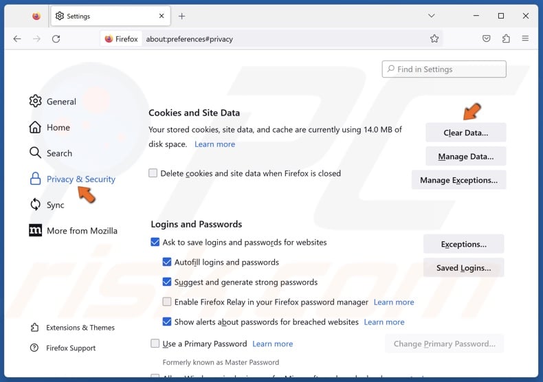Open Manage Exceptions for cookies

pyautogui.click(x=459, y=180)
